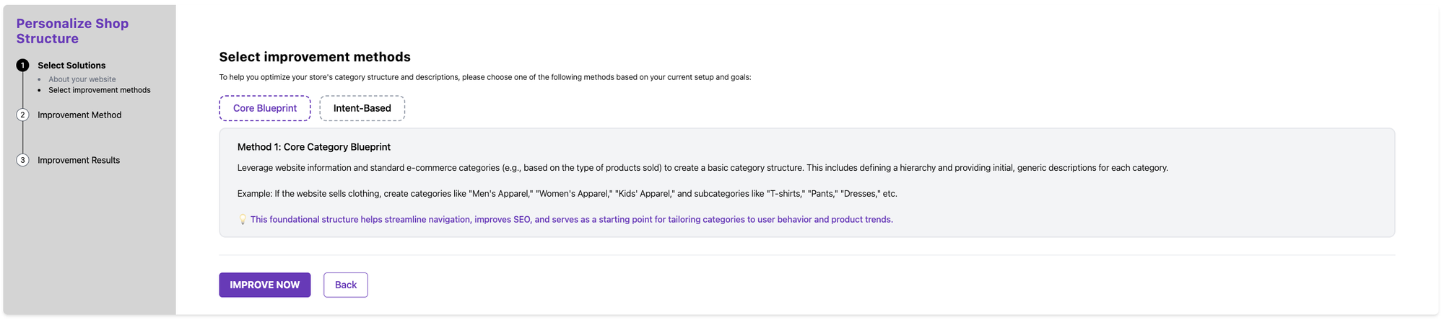Click the Back button

(x=345, y=285)
